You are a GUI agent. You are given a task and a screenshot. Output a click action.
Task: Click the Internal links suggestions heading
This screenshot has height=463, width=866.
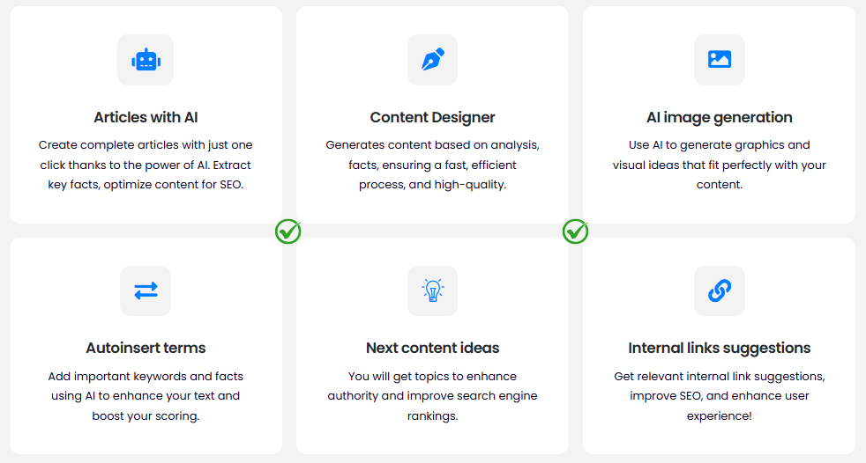719,348
